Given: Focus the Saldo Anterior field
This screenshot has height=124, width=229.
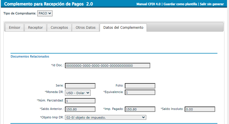Looking at the screenshot, I should coord(80,109).
